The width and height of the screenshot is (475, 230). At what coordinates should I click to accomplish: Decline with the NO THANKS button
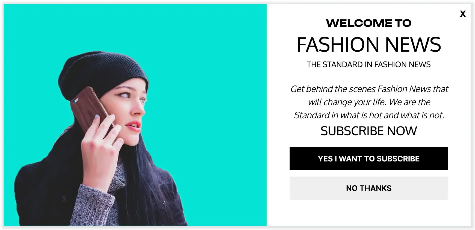(x=368, y=188)
